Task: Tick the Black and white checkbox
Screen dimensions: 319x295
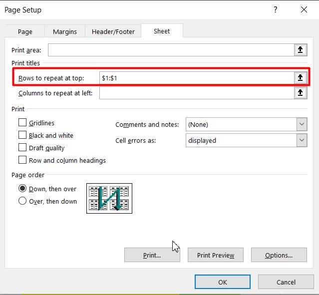Action: (x=22, y=135)
